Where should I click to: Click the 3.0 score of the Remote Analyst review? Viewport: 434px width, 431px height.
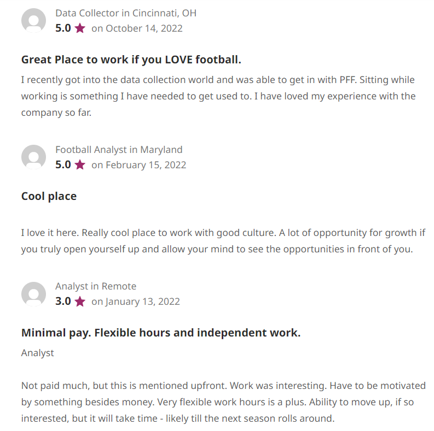(63, 301)
